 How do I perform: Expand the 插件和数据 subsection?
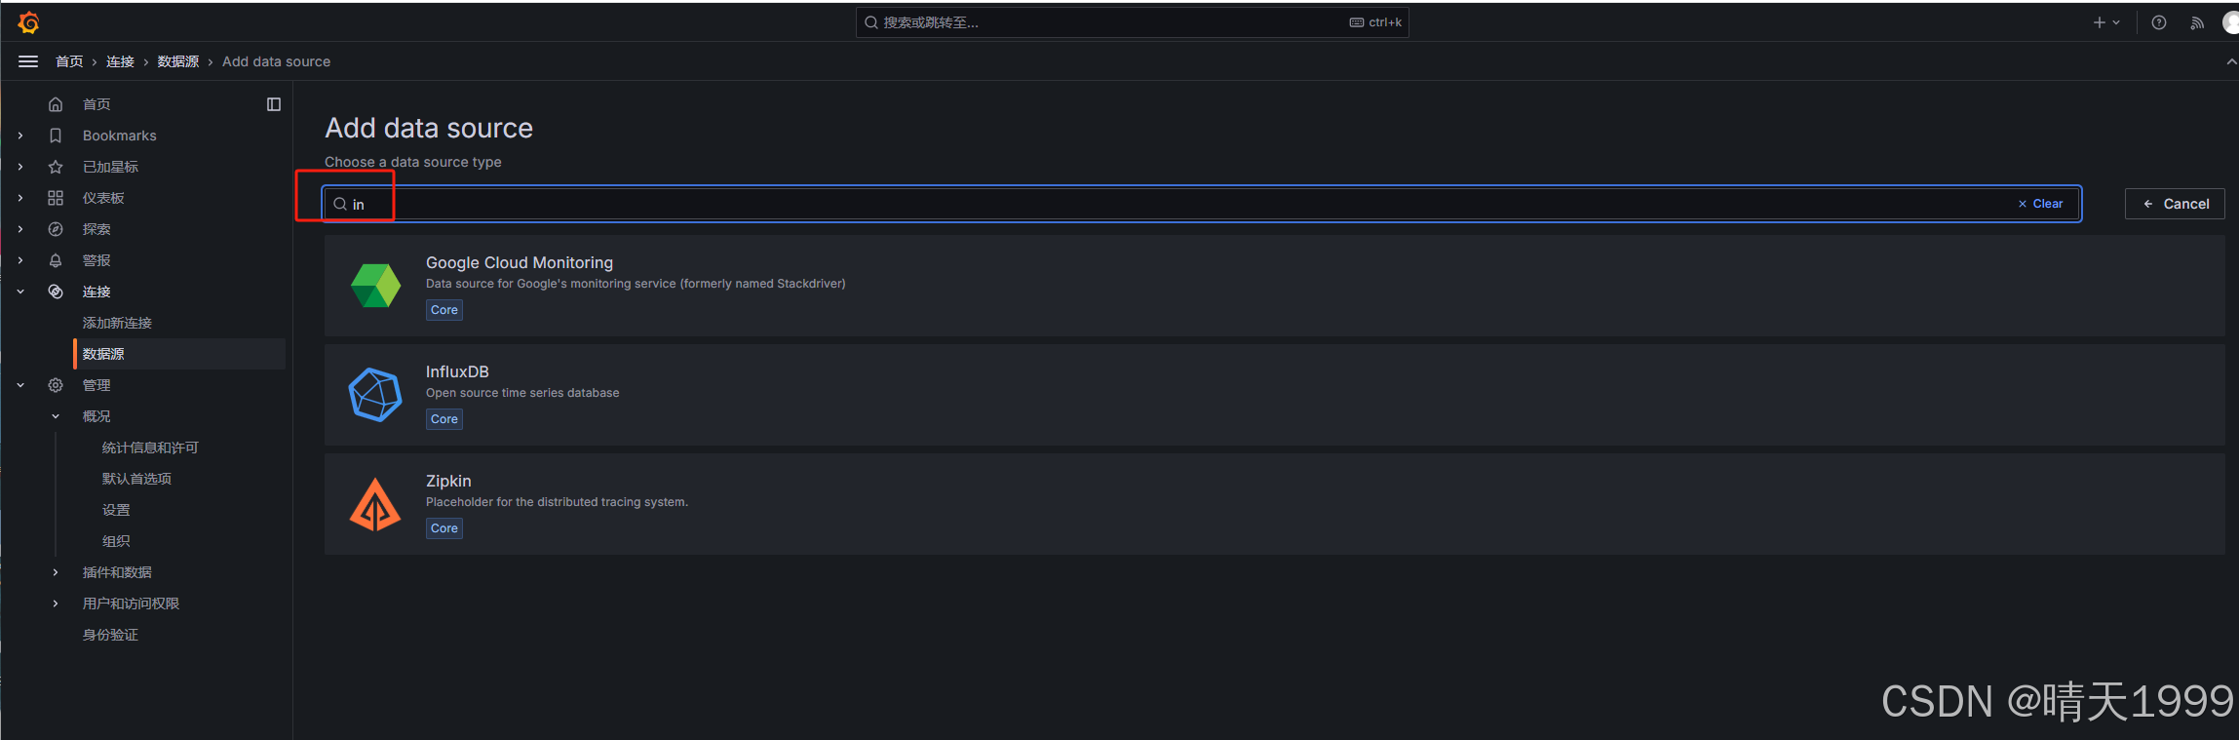click(x=56, y=572)
